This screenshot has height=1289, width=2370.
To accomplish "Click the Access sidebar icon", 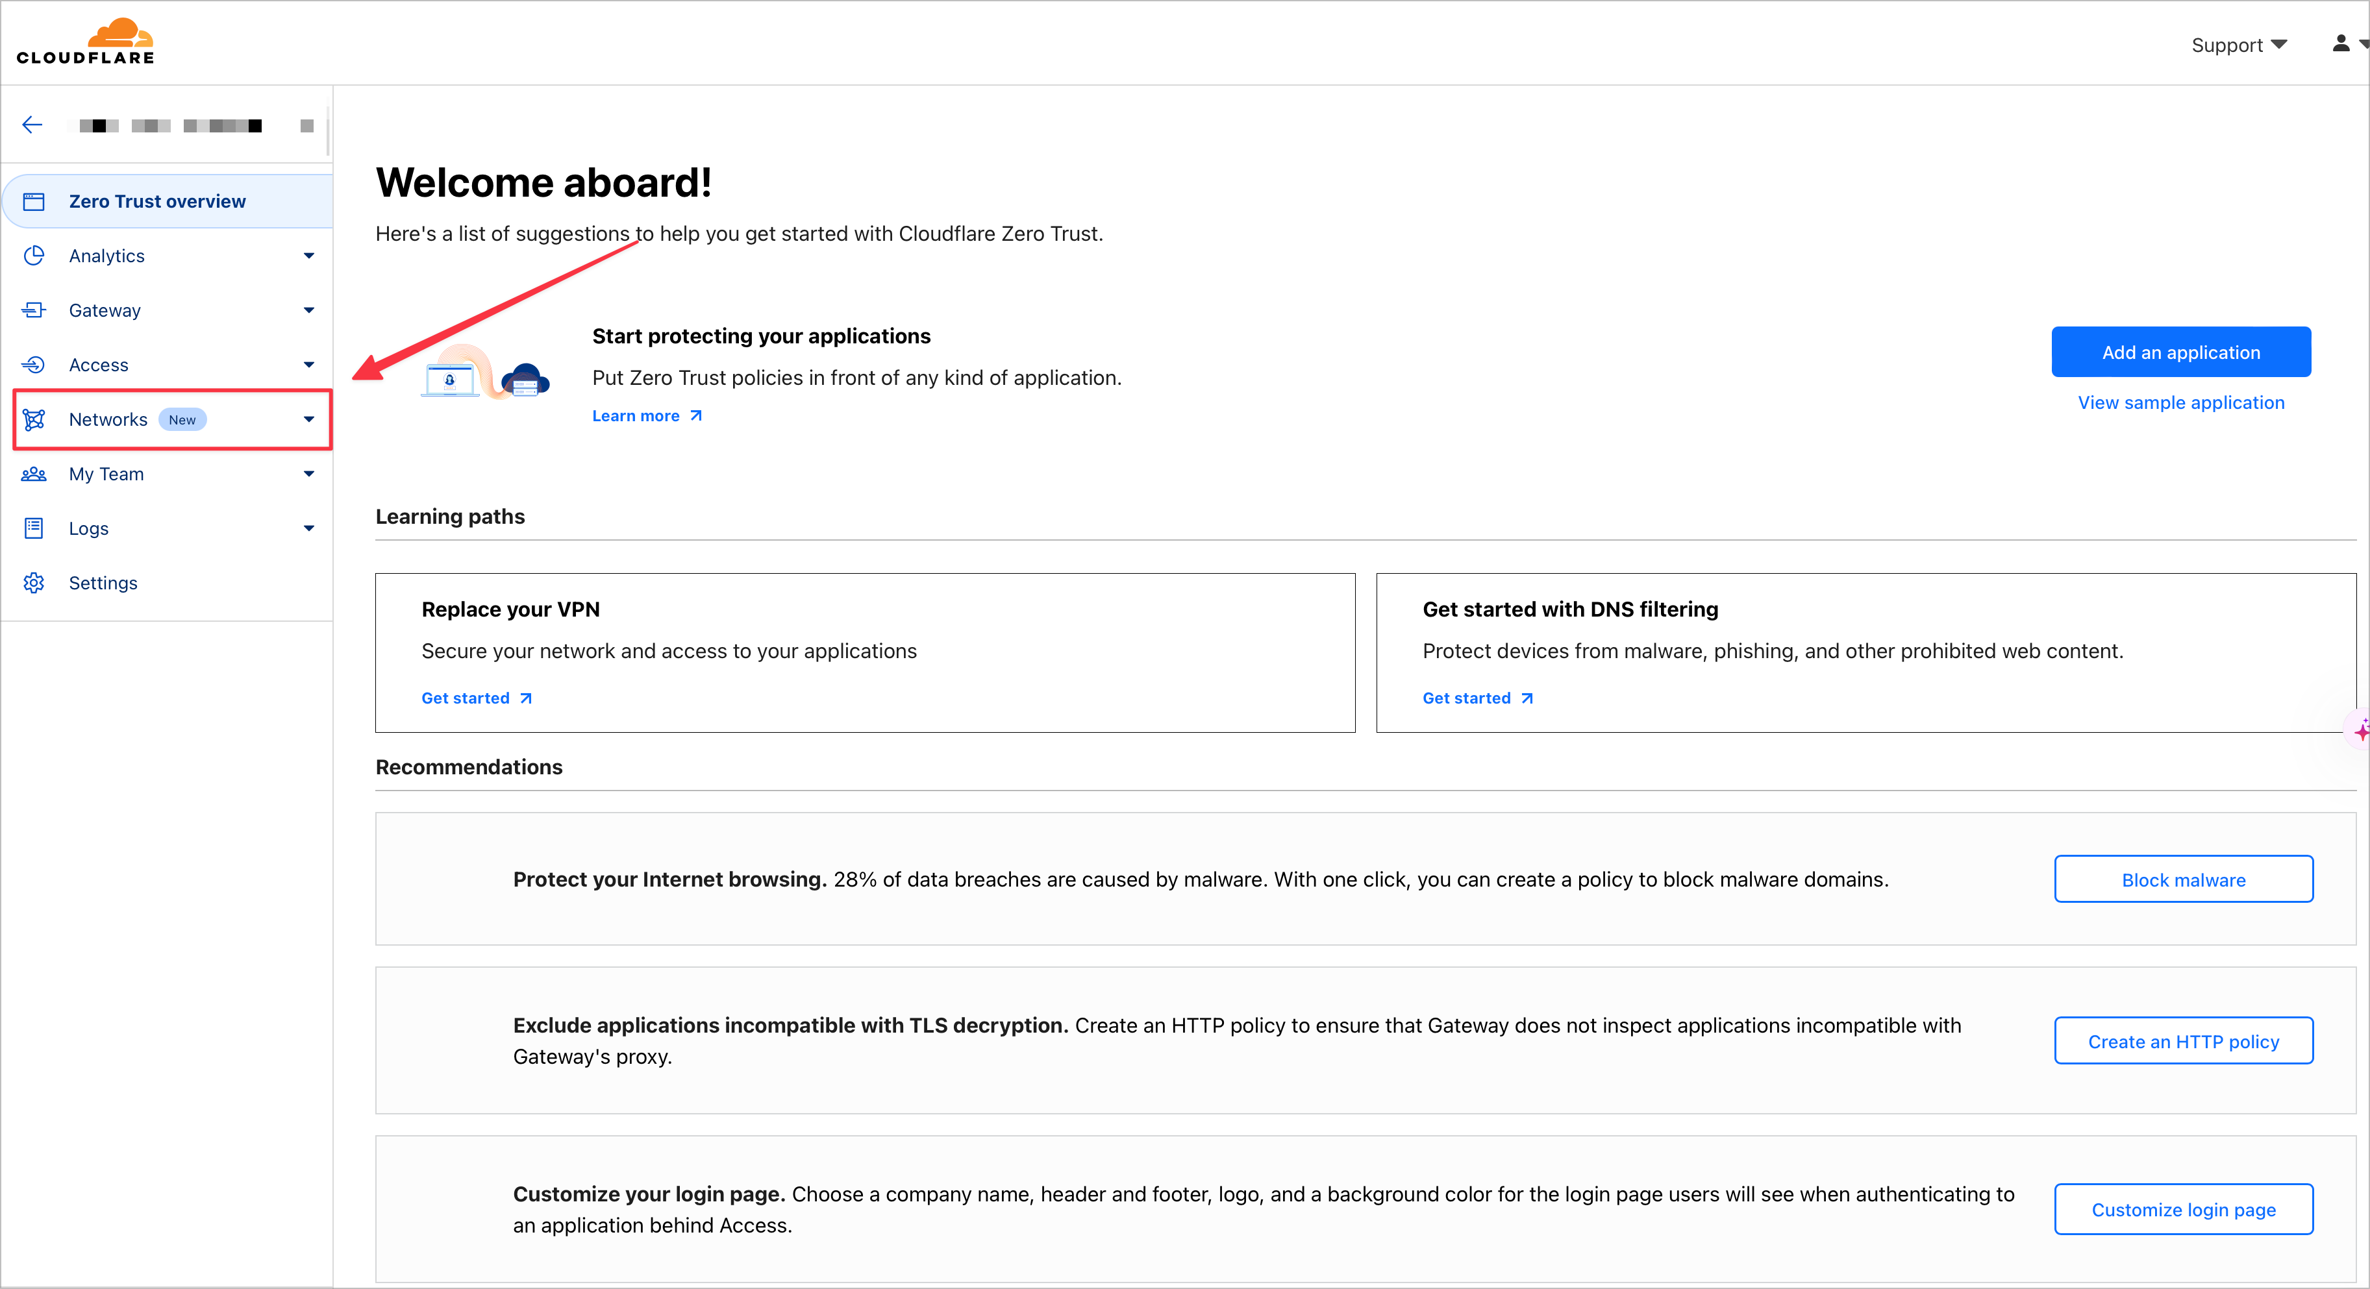I will [34, 365].
